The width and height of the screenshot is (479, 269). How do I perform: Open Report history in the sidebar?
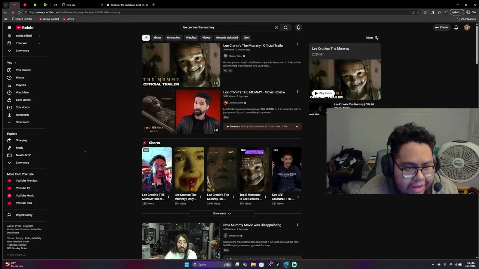click(x=24, y=215)
